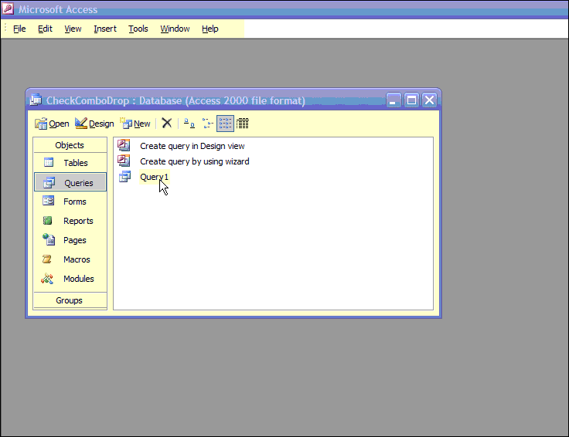Click the Microsoft Access key icon
Image resolution: width=569 pixels, height=437 pixels.
coord(8,8)
